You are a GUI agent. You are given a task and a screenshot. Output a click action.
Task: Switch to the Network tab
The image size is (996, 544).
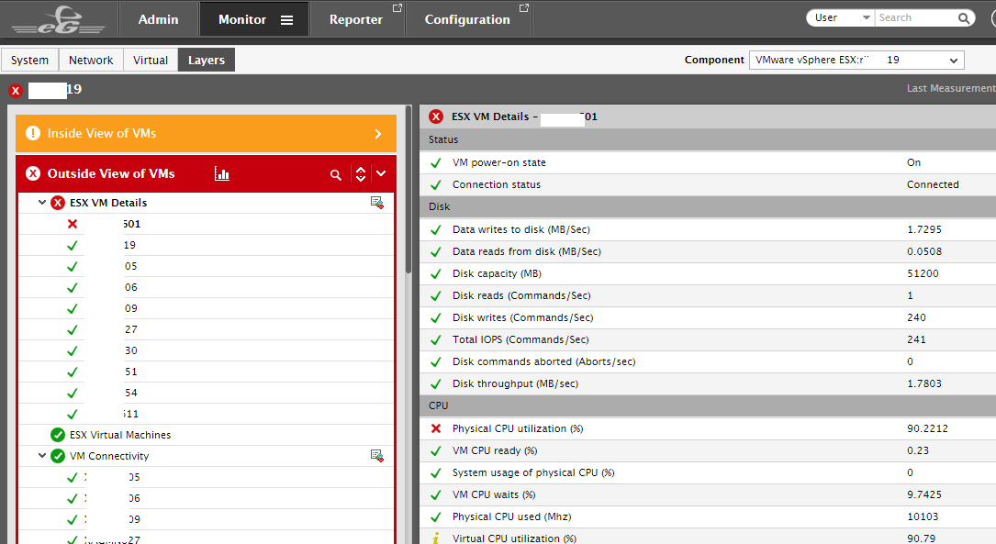[91, 60]
